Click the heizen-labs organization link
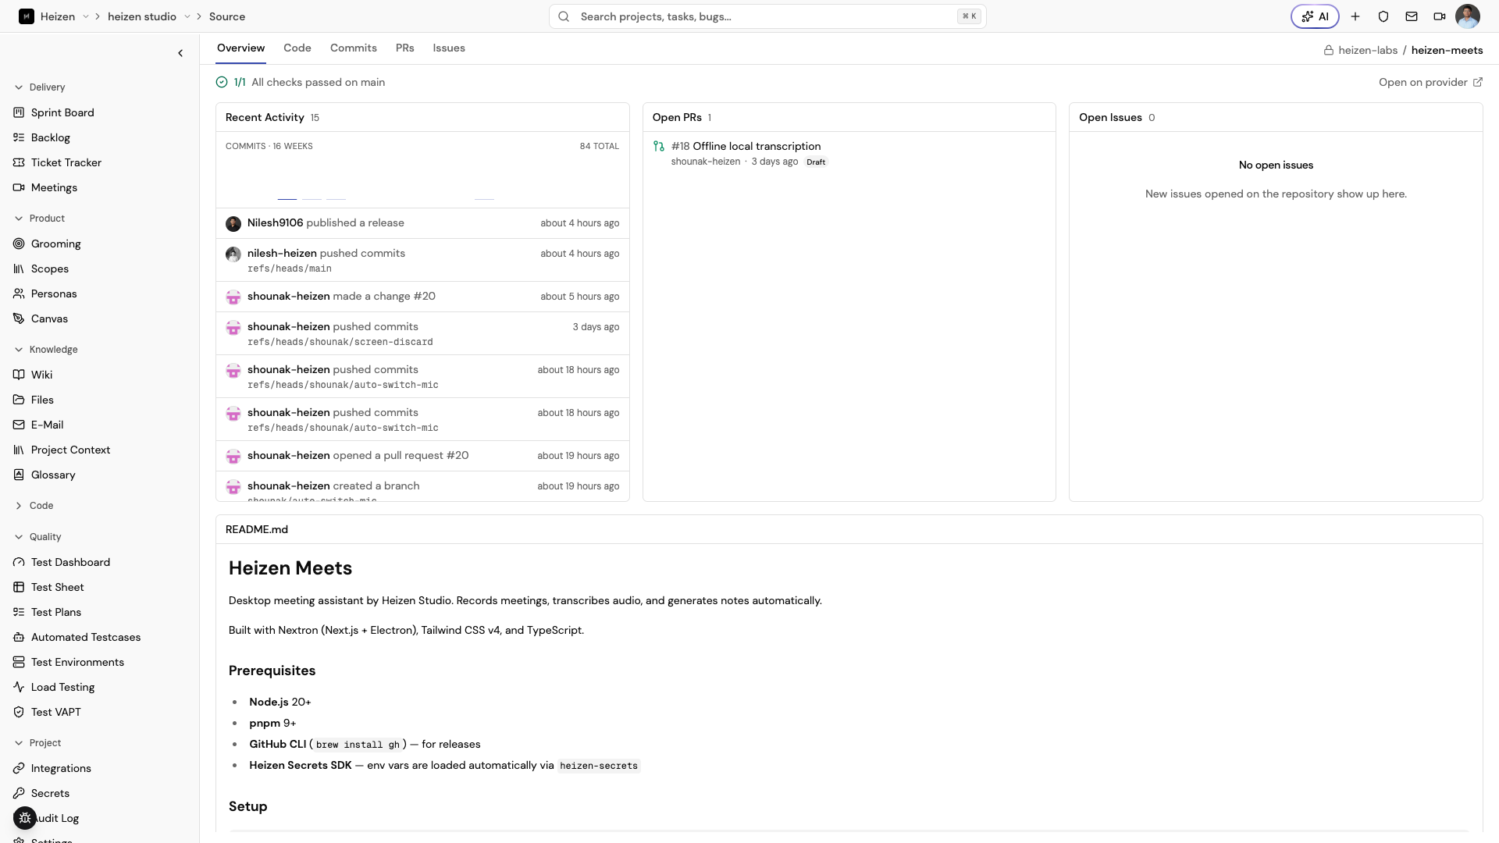This screenshot has width=1499, height=843. coord(1368,50)
